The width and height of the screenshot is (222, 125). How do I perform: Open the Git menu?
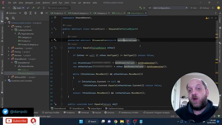coord(79,3)
